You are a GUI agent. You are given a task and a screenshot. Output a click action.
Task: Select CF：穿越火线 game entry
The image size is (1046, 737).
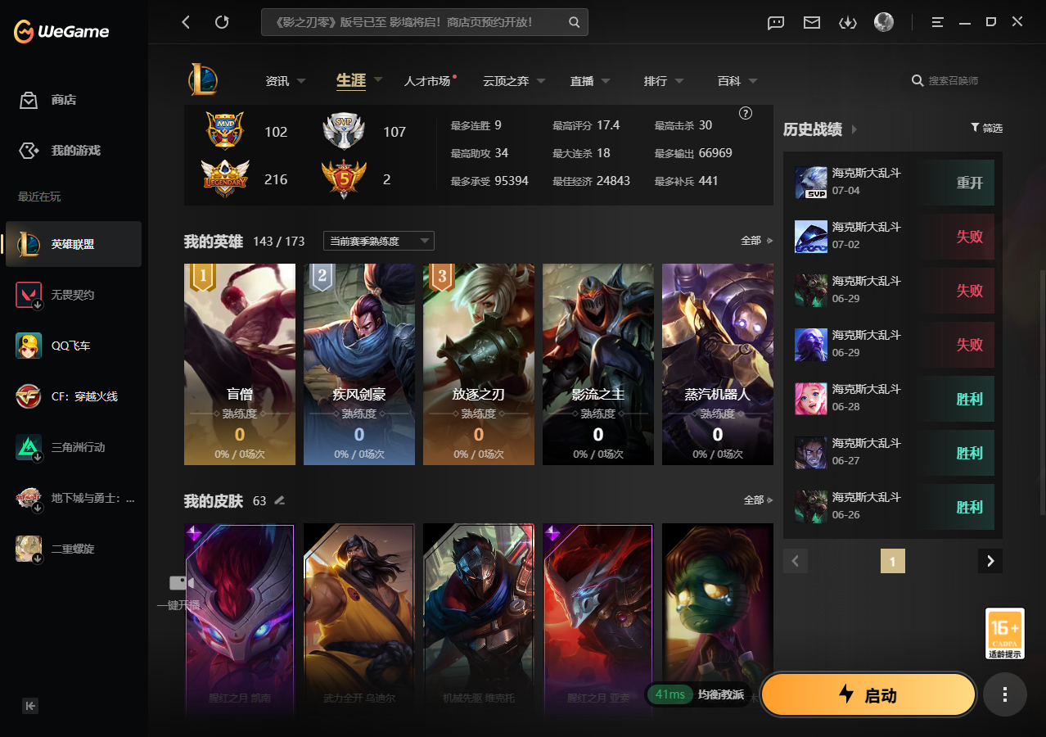pos(74,396)
